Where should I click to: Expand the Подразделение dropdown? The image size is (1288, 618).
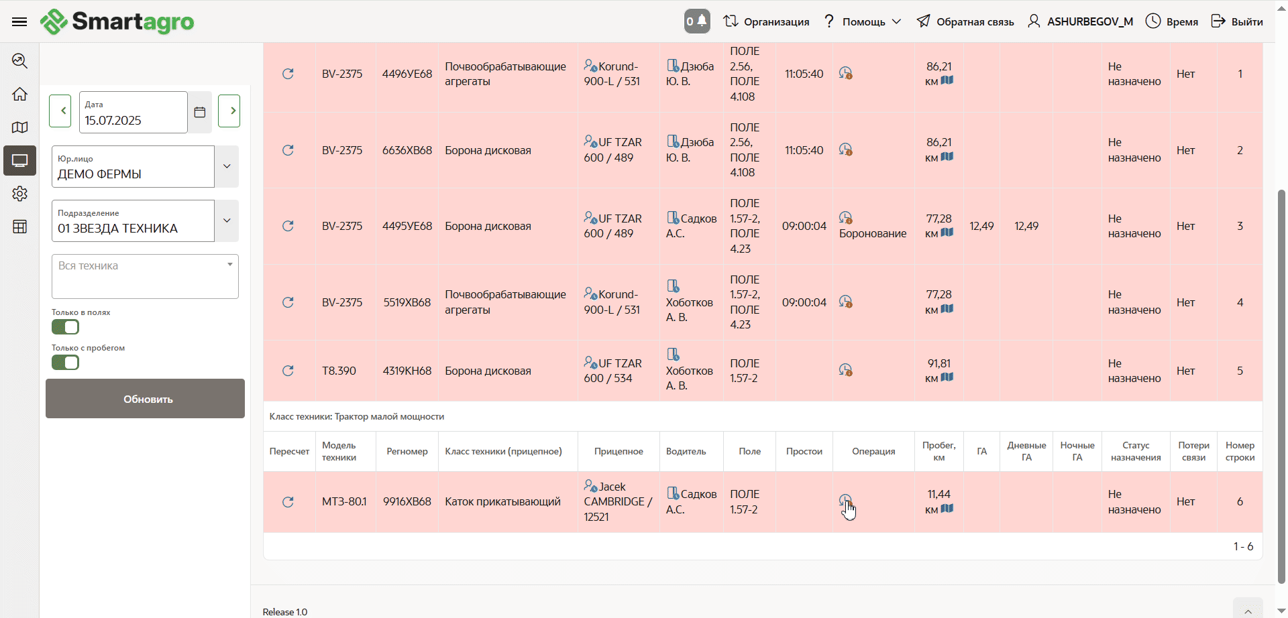coord(227,221)
